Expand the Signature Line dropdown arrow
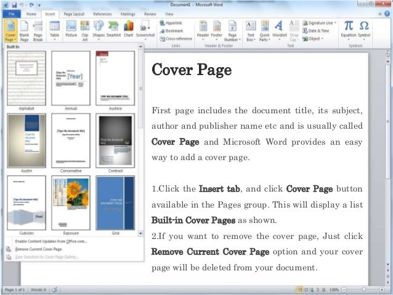393x295 pixels. point(335,23)
